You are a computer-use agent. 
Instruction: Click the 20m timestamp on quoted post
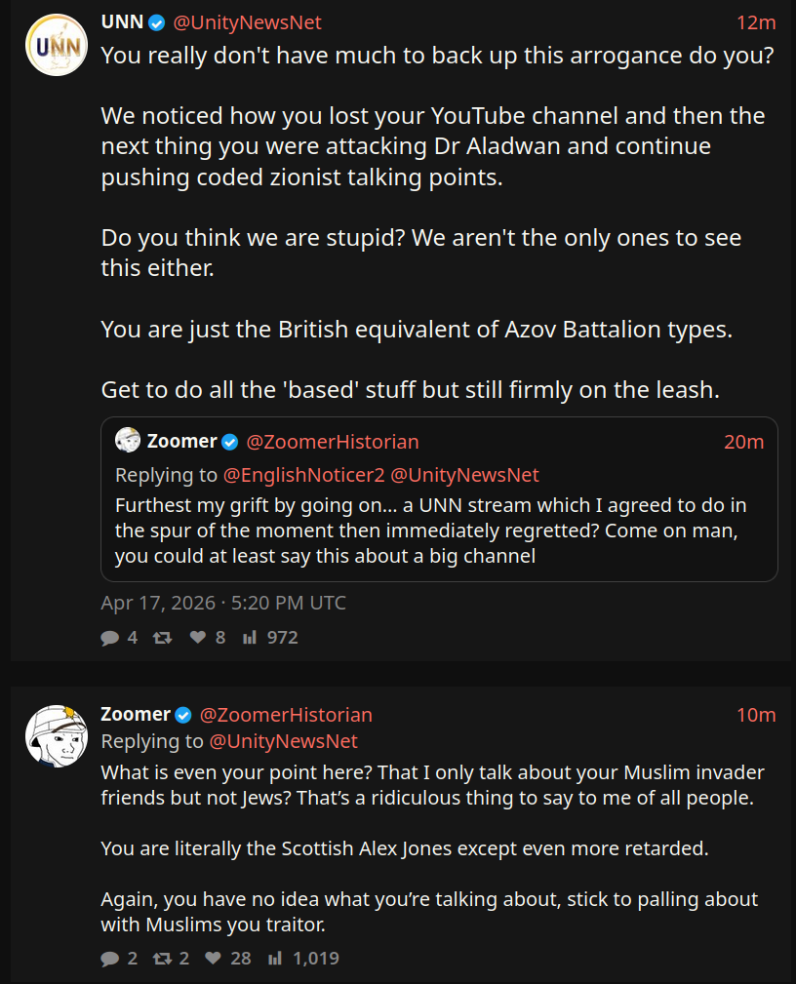pos(743,442)
